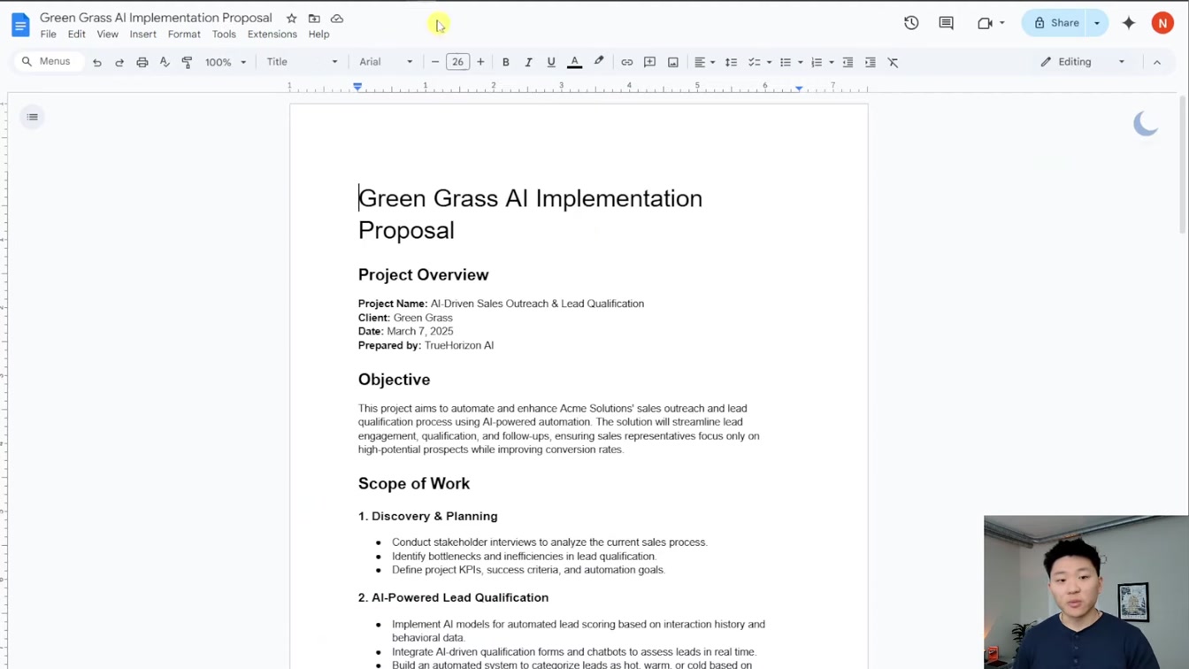Open version history clock icon

click(x=911, y=23)
